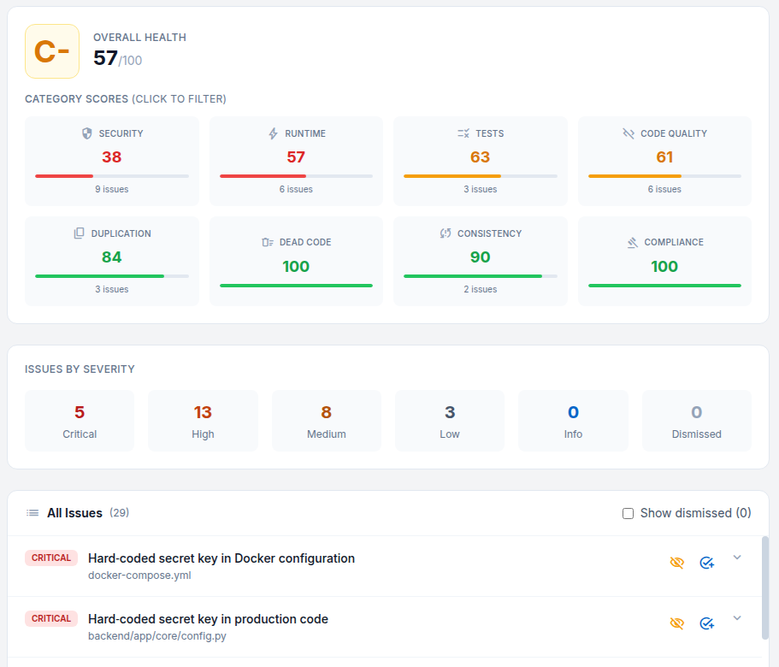Click the All Issues list icon
Image resolution: width=779 pixels, height=667 pixels.
(31, 512)
